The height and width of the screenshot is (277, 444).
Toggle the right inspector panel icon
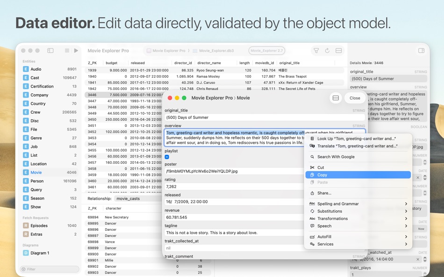[422, 50]
